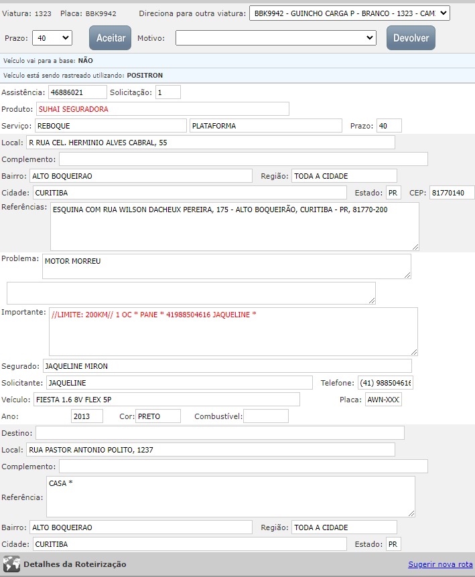Click the empty Combustível field
The image size is (475, 577).
pos(265,416)
